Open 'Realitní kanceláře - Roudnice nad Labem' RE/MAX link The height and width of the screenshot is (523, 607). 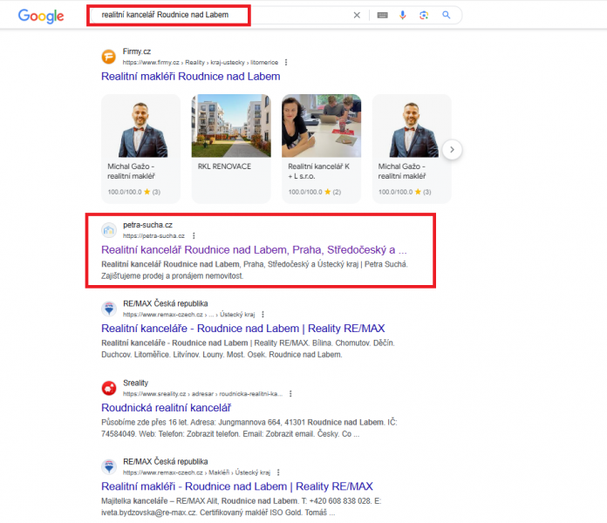point(243,329)
